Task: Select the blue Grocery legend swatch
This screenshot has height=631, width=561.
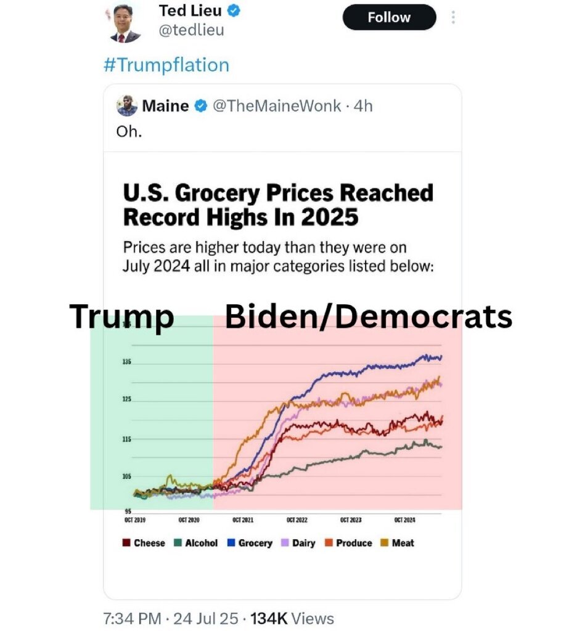Action: pyautogui.click(x=231, y=543)
